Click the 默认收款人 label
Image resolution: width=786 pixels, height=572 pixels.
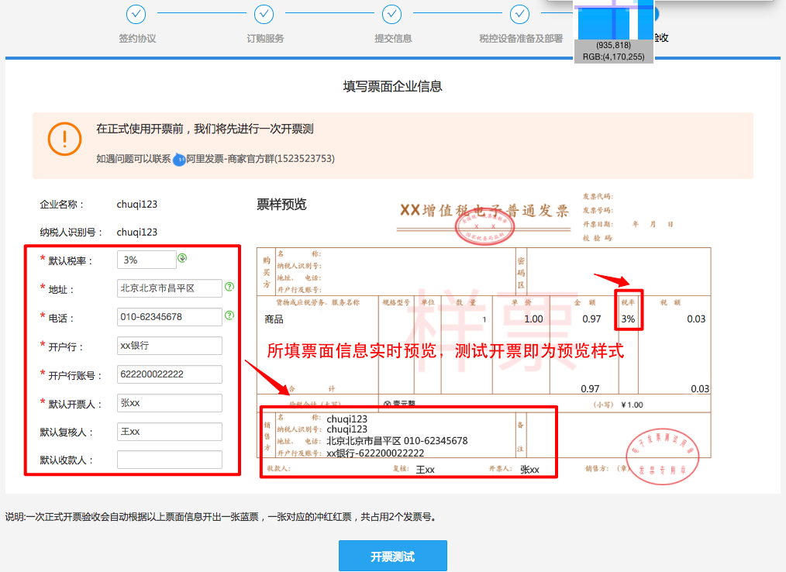click(x=67, y=460)
